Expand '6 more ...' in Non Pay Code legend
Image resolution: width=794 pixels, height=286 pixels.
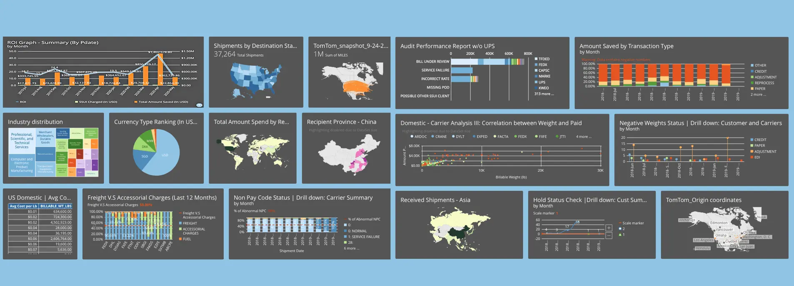click(351, 249)
